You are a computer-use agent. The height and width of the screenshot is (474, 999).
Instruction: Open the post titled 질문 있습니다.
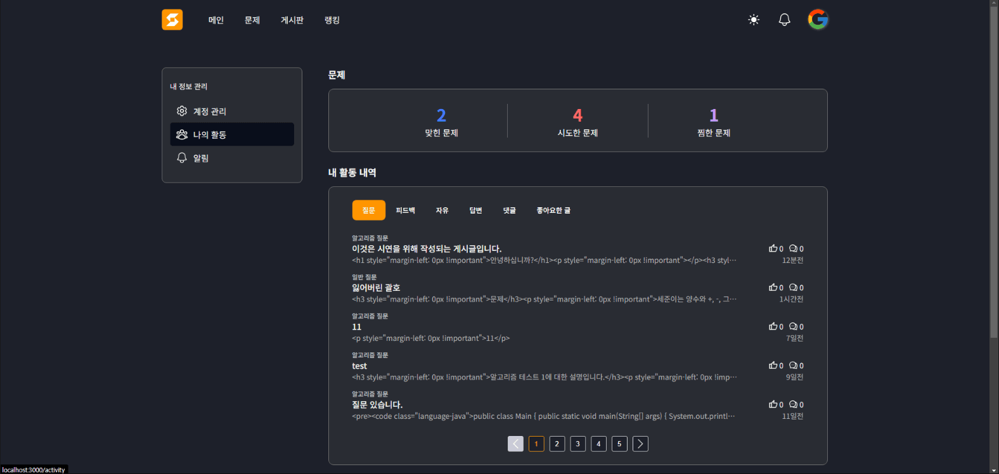pyautogui.click(x=377, y=405)
